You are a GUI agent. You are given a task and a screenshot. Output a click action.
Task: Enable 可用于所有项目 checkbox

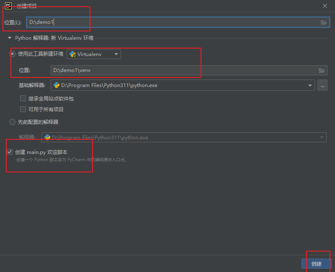[23, 110]
